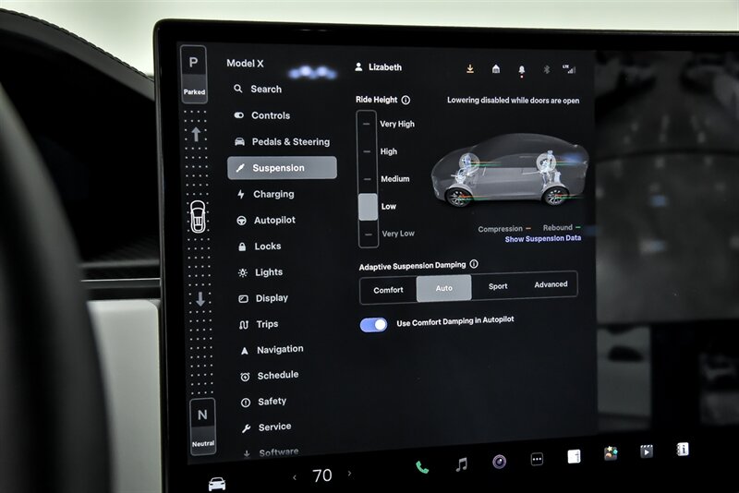
Task: Open the Lizabeth driver profile menu
Action: click(x=379, y=67)
